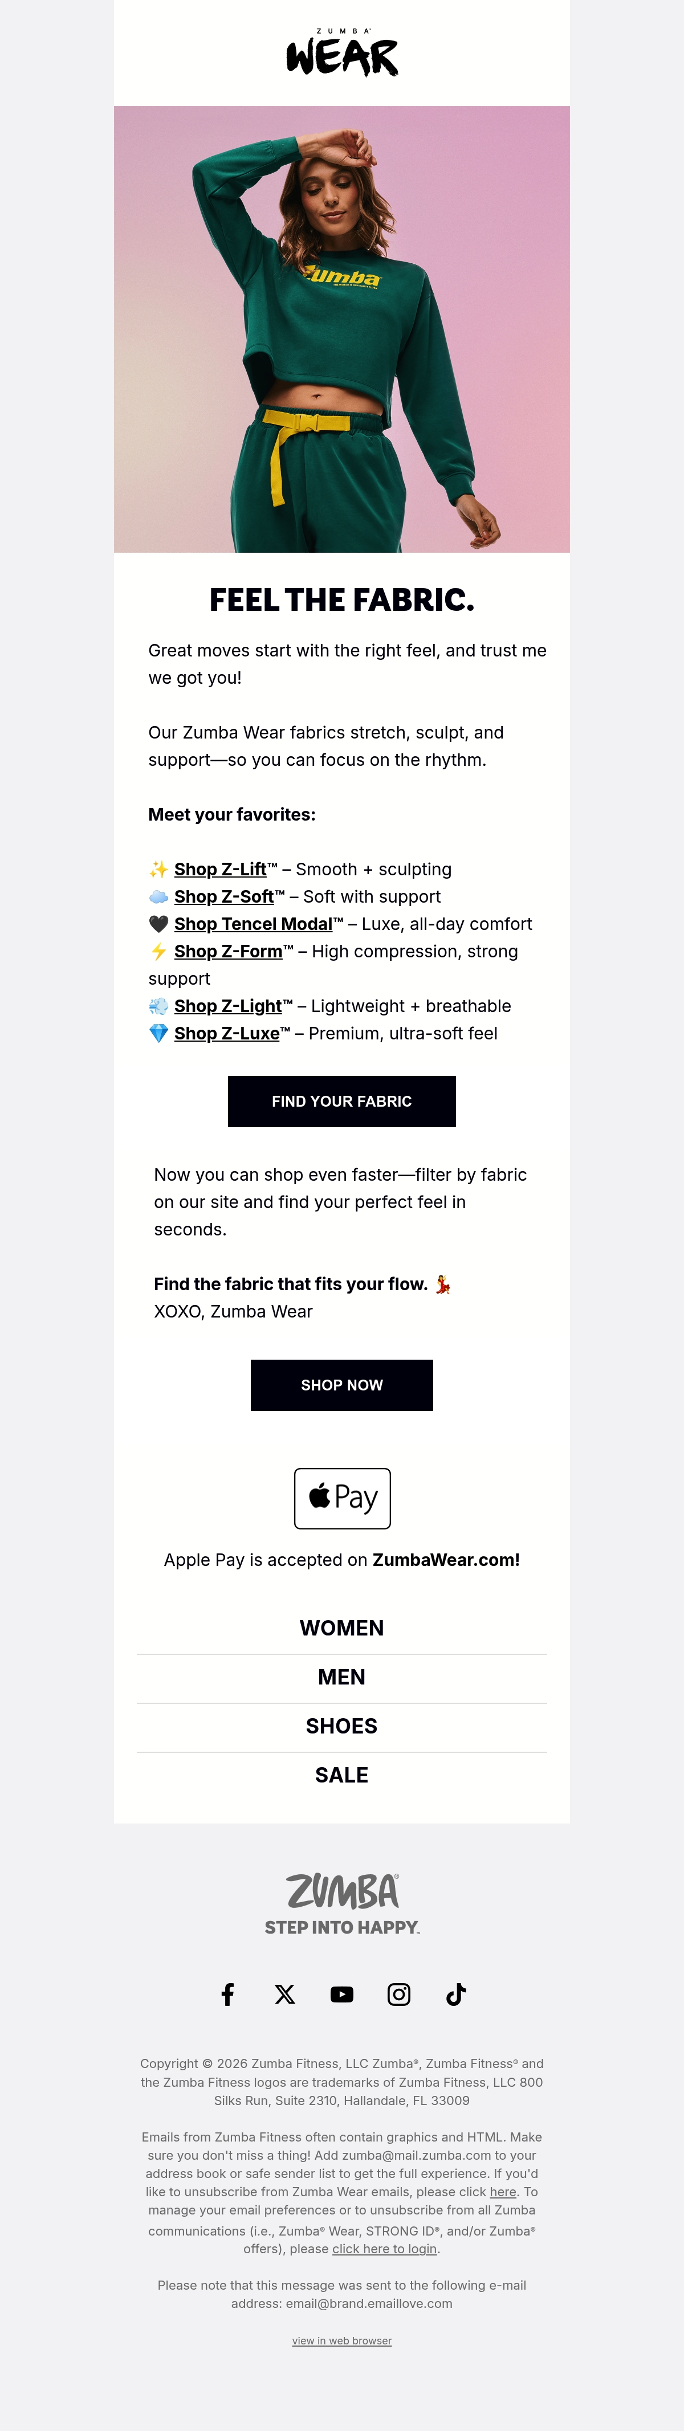684x2431 pixels.
Task: Open the Shoes category
Action: point(341,1726)
